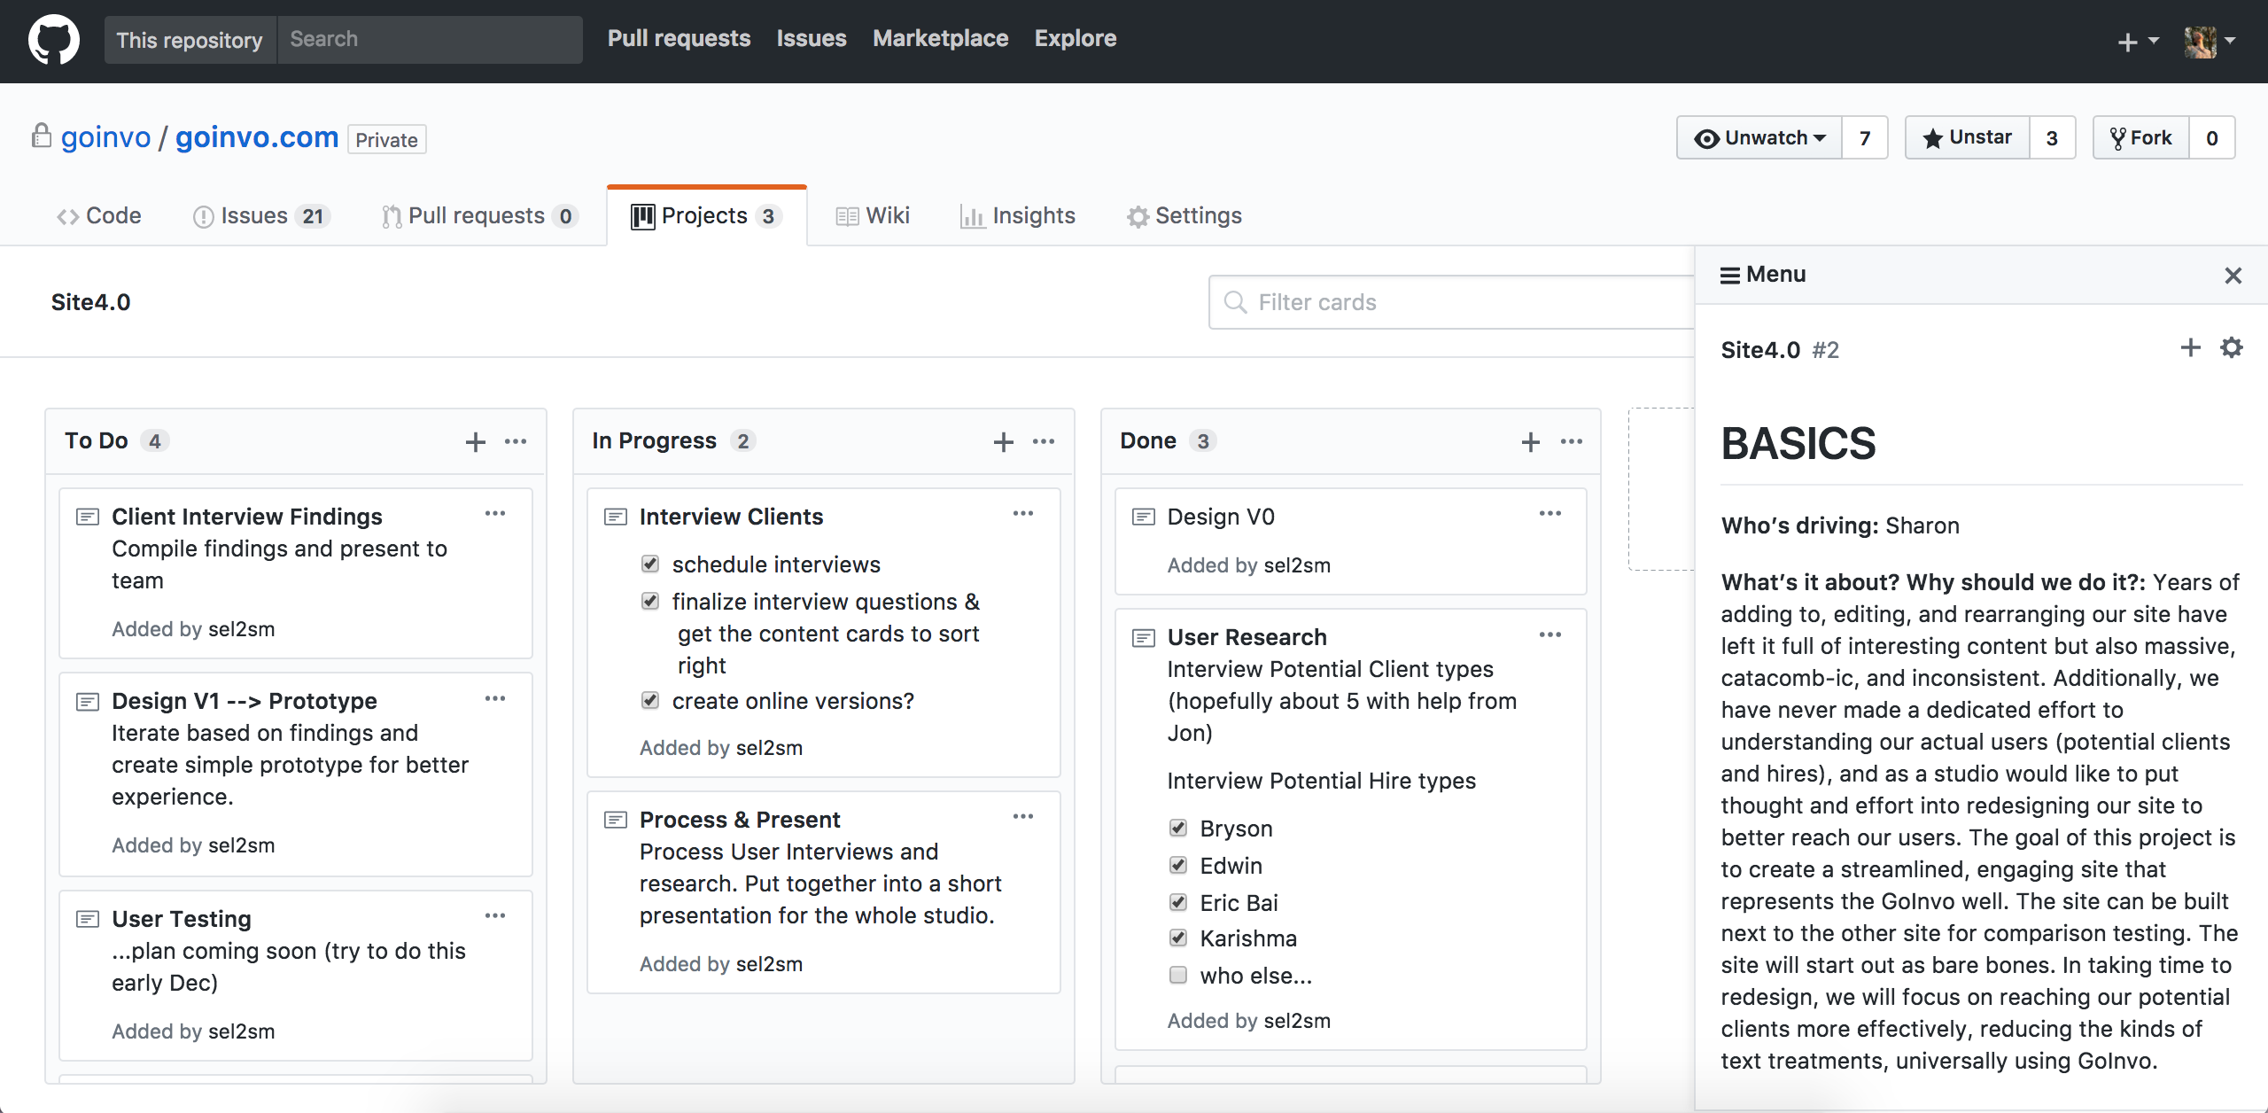The width and height of the screenshot is (2268, 1113).
Task: Open the Insights tab
Action: click(x=1018, y=215)
